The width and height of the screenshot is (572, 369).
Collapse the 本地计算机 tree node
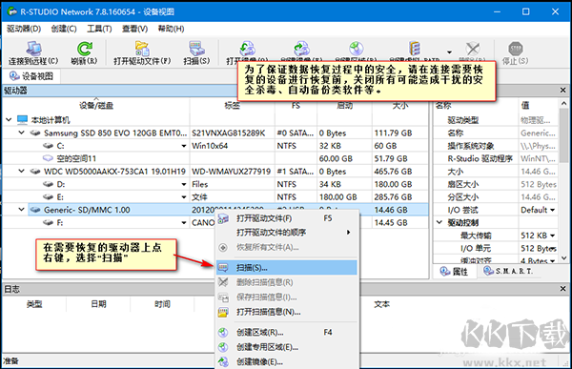click(9, 120)
